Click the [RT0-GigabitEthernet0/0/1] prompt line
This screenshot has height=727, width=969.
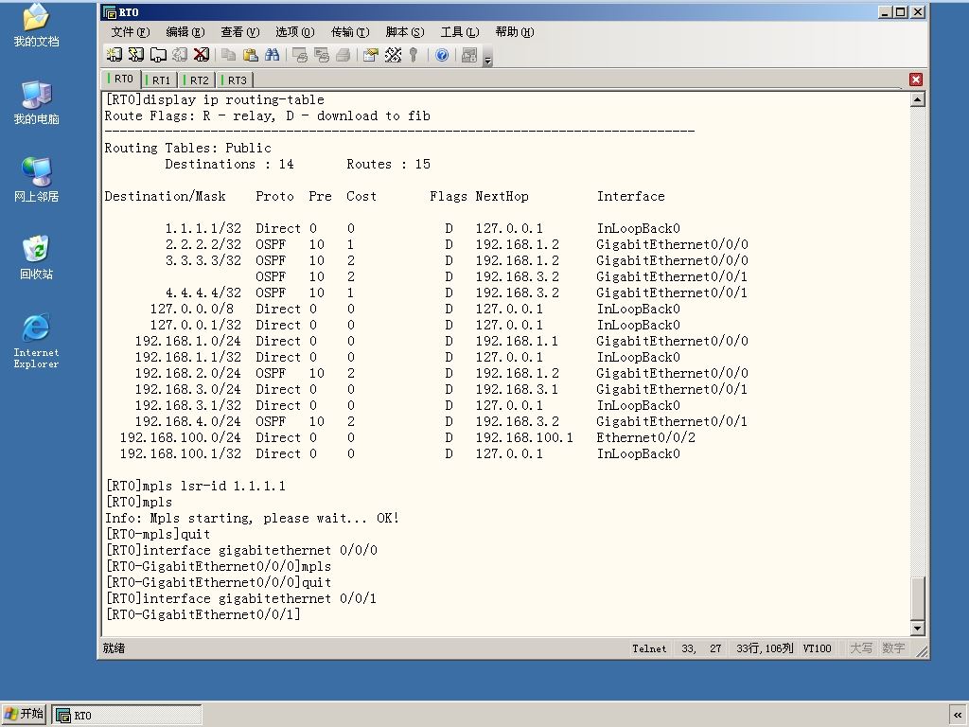tap(203, 613)
